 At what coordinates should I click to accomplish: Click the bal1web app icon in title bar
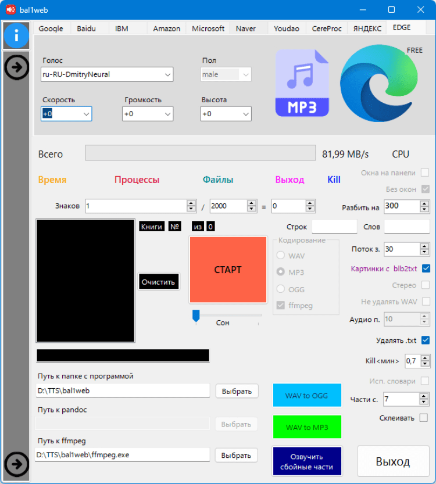(10, 9)
